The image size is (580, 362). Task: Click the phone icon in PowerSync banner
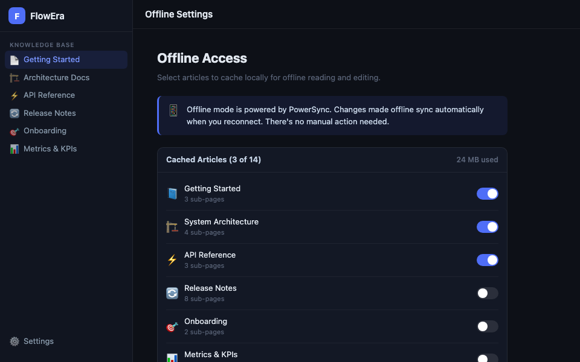pyautogui.click(x=173, y=110)
